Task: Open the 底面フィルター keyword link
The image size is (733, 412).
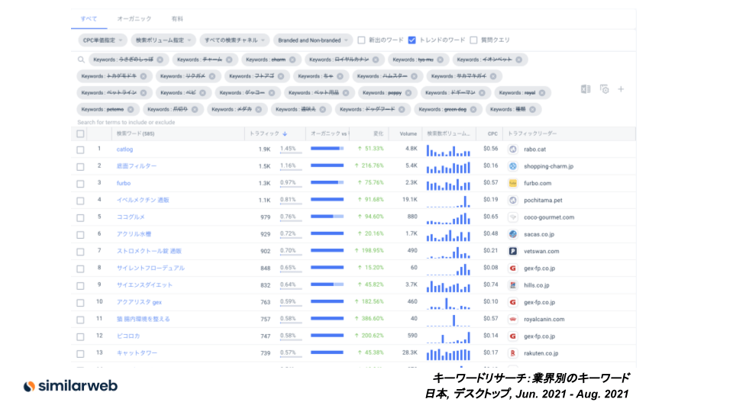Action: point(137,166)
